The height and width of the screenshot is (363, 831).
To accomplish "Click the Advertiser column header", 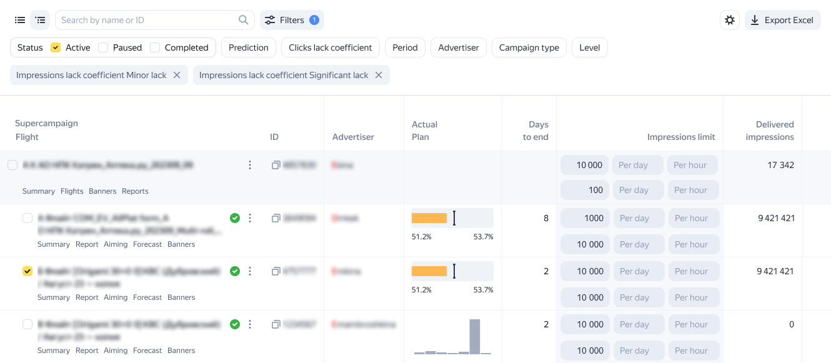I will point(353,137).
